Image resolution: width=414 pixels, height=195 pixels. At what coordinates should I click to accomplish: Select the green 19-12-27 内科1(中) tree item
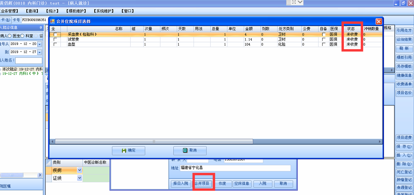coord(22,73)
